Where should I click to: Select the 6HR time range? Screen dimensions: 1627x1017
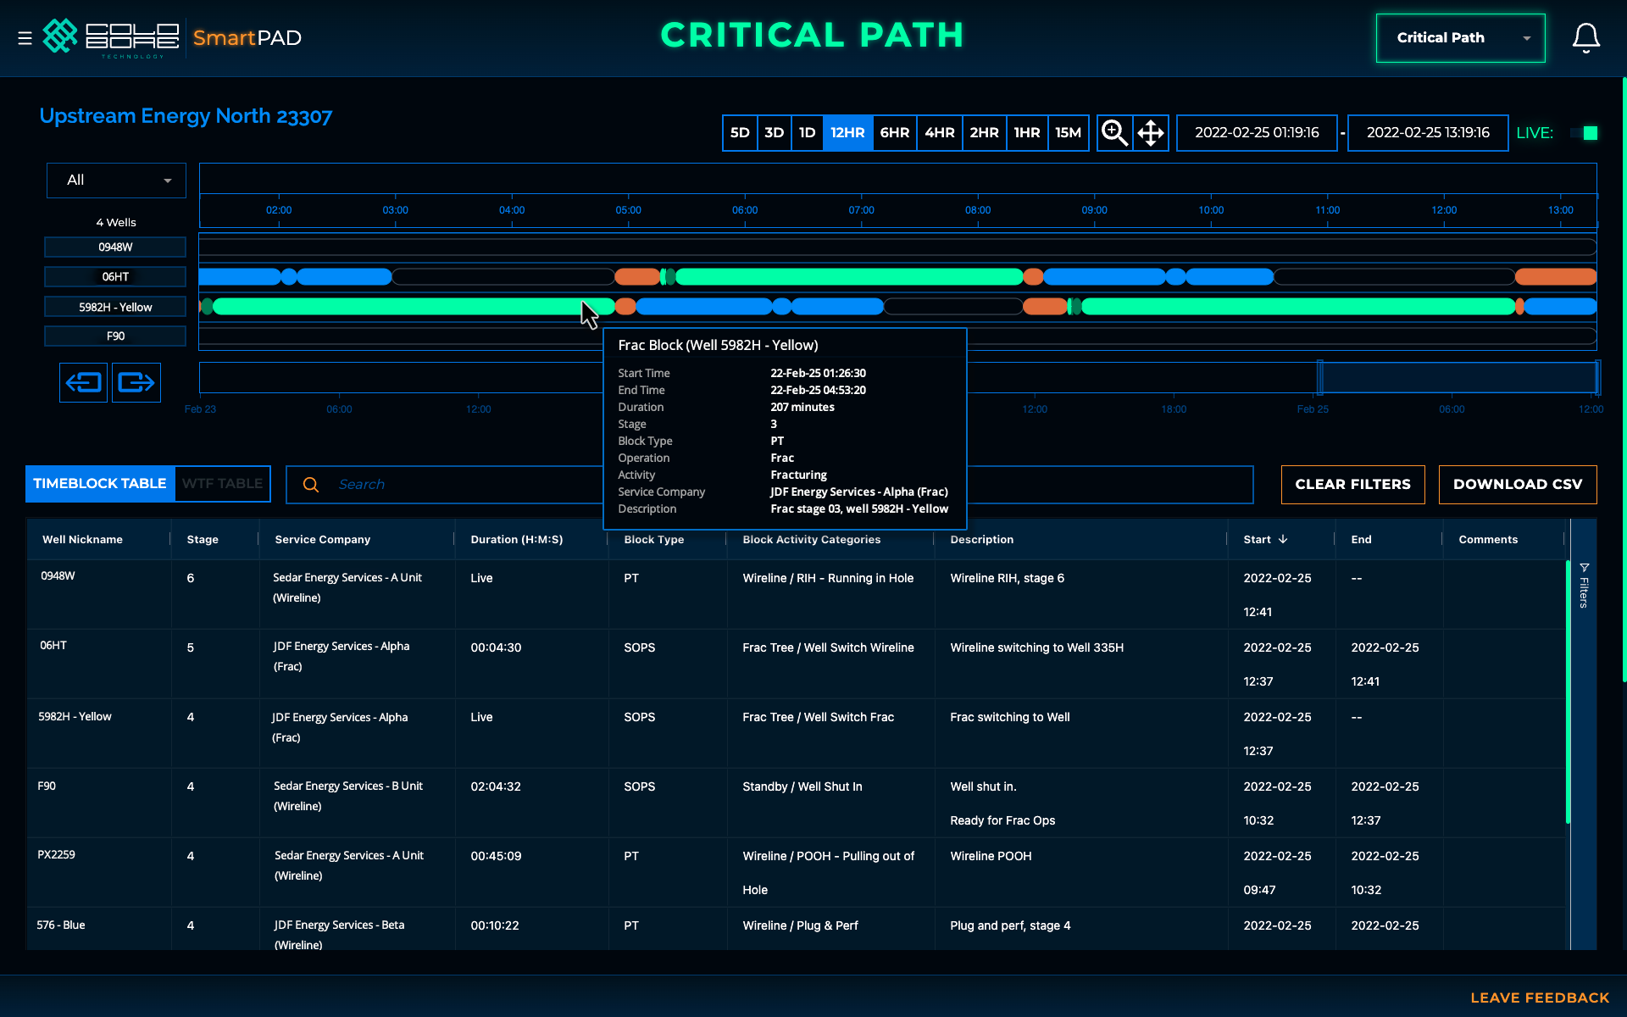click(894, 133)
